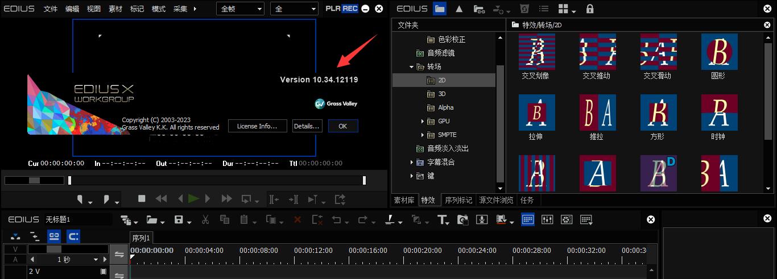The image size is (777, 279).
Task: Click the Create Title T icon
Action: click(443, 219)
